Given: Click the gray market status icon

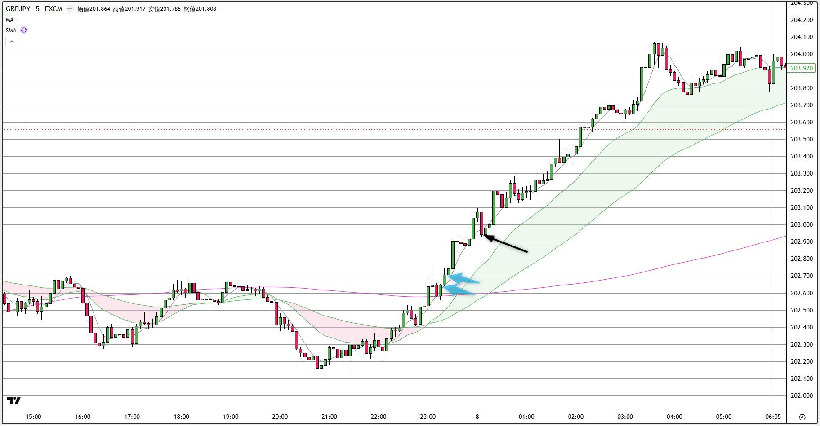Looking at the screenshot, I should click(70, 9).
